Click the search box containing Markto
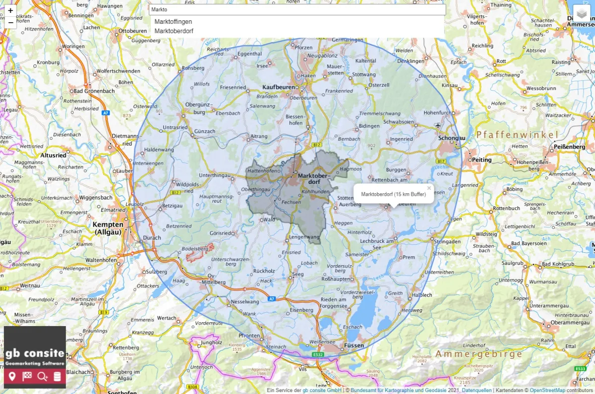595x394 pixels. (297, 9)
